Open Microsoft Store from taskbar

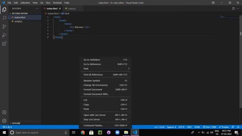tap(92, 133)
